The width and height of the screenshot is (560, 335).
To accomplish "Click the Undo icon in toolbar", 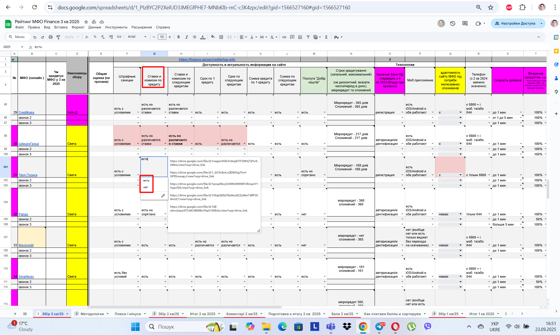I will point(35,37).
